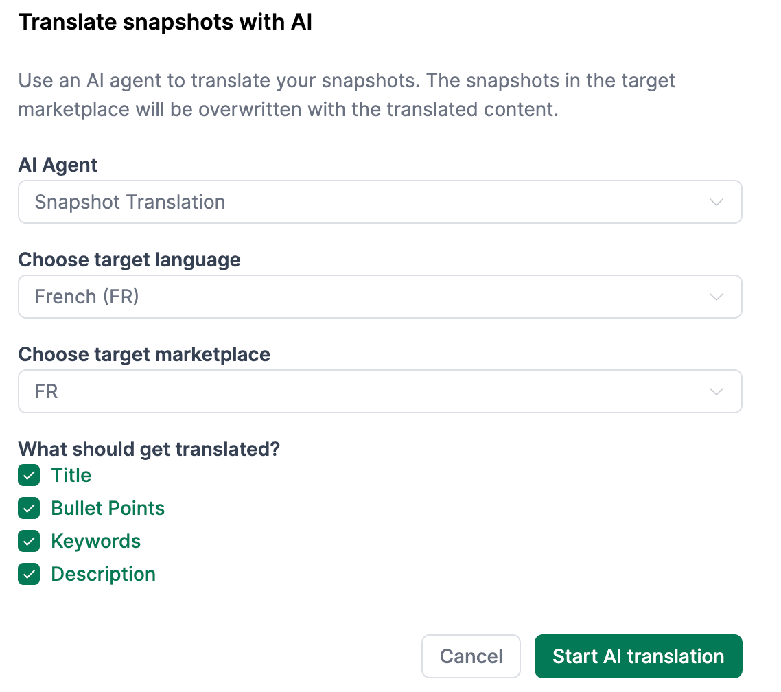The image size is (781, 692).
Task: Open the French (FR) language dropdown
Action: coord(380,297)
